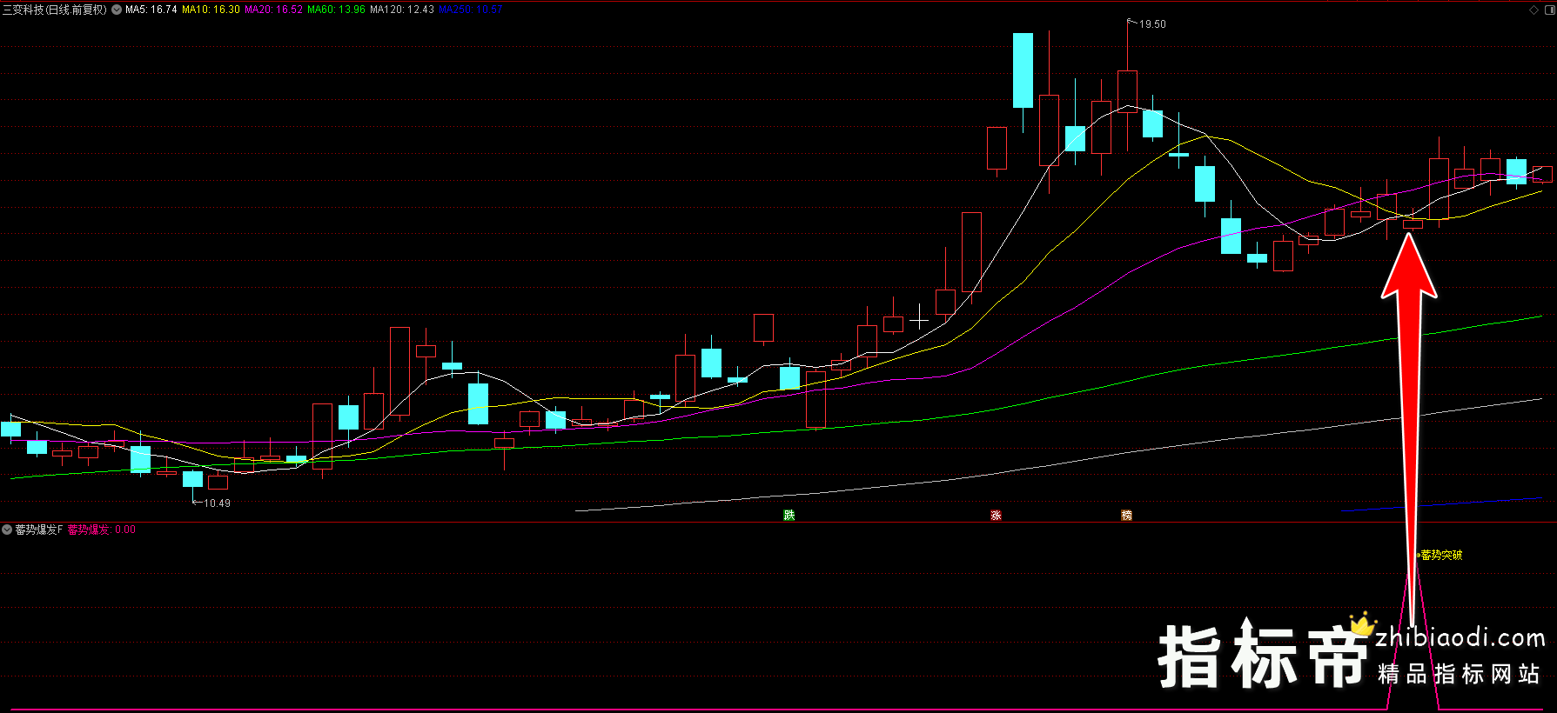Image resolution: width=1557 pixels, height=713 pixels.
Task: Select the yellow MA10: 16.30 label
Action: [211, 10]
